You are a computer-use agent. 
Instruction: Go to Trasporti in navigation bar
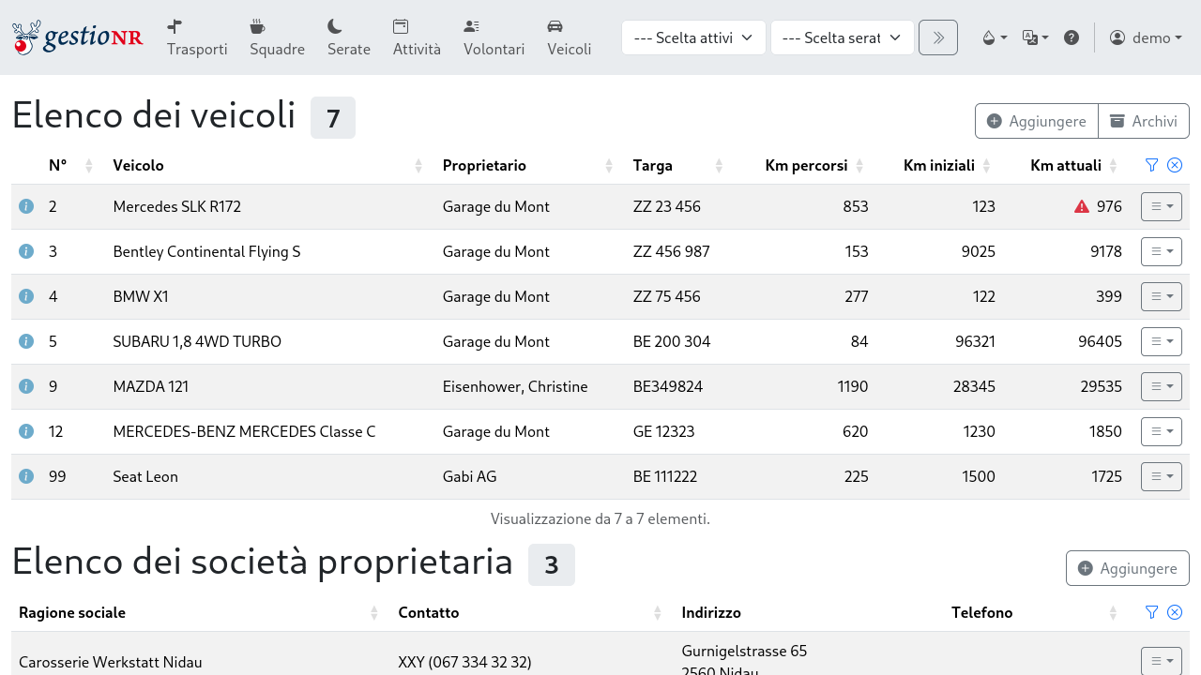[x=197, y=37]
